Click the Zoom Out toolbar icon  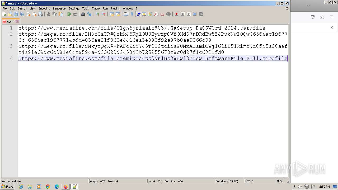pos(104,14)
